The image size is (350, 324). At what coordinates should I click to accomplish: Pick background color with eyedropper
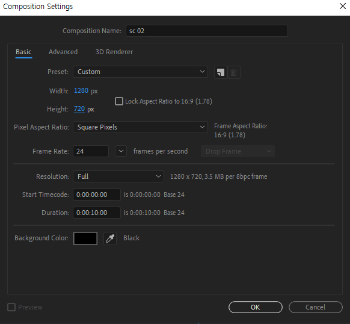pos(110,238)
